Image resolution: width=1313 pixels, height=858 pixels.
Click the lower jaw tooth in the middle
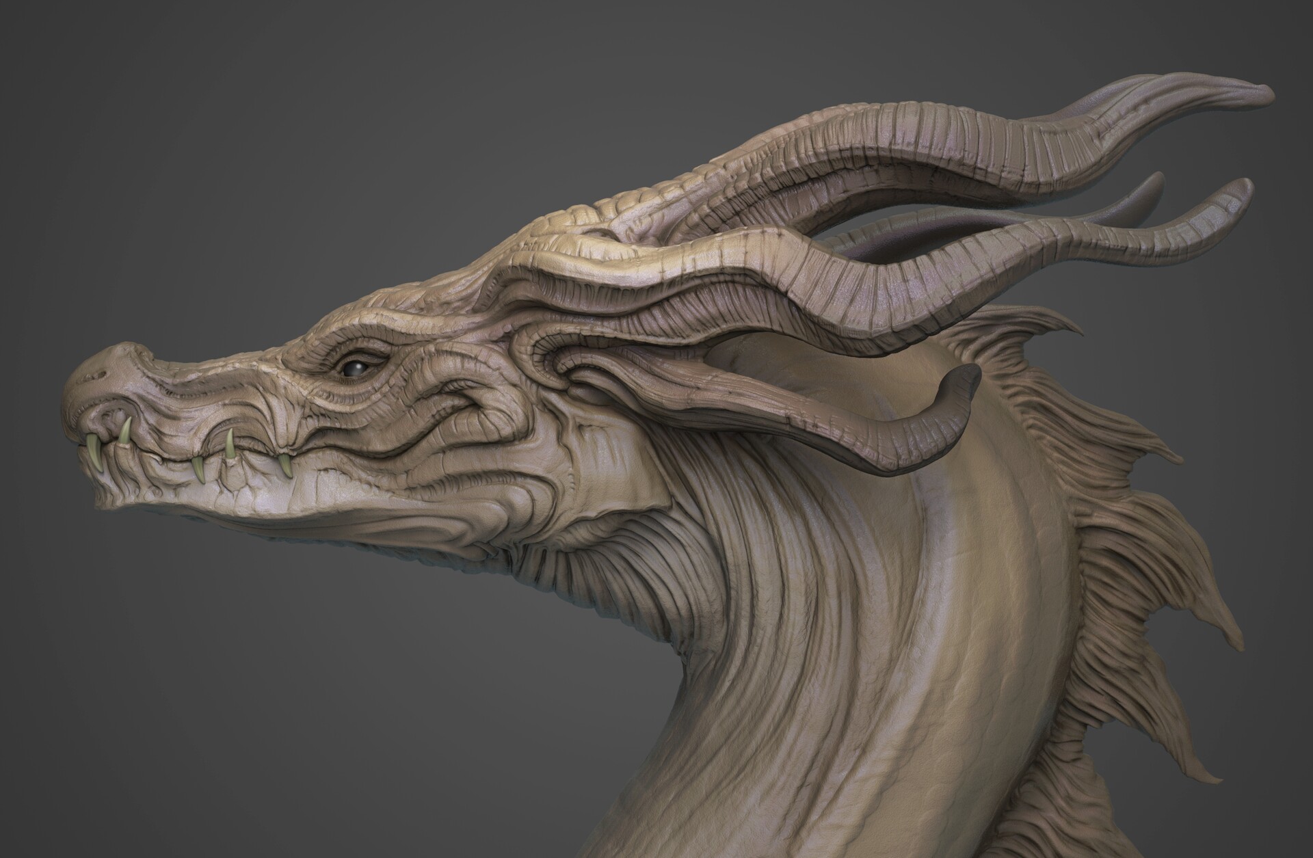(199, 468)
